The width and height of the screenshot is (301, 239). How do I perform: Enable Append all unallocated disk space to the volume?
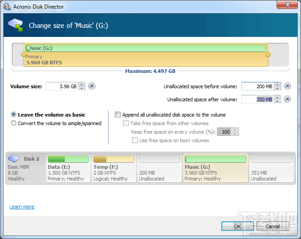(118, 114)
